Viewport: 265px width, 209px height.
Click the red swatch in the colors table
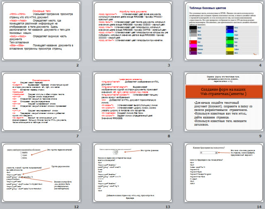193,42
